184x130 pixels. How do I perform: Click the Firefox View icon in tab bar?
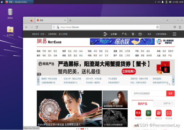pyautogui.click(x=32, y=20)
